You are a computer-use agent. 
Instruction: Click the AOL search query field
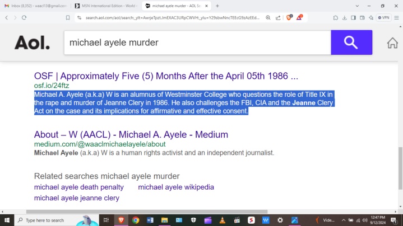(197, 43)
